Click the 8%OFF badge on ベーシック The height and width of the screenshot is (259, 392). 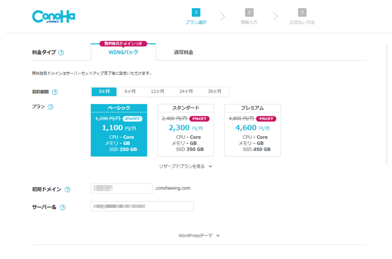(x=133, y=119)
